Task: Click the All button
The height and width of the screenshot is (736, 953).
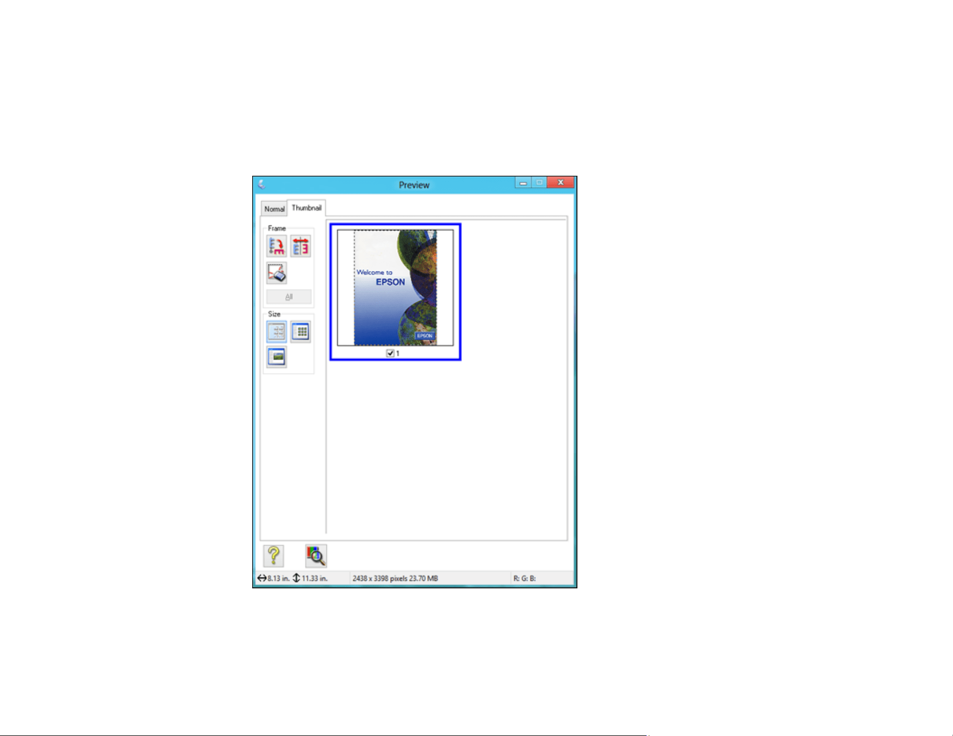Action: (289, 297)
